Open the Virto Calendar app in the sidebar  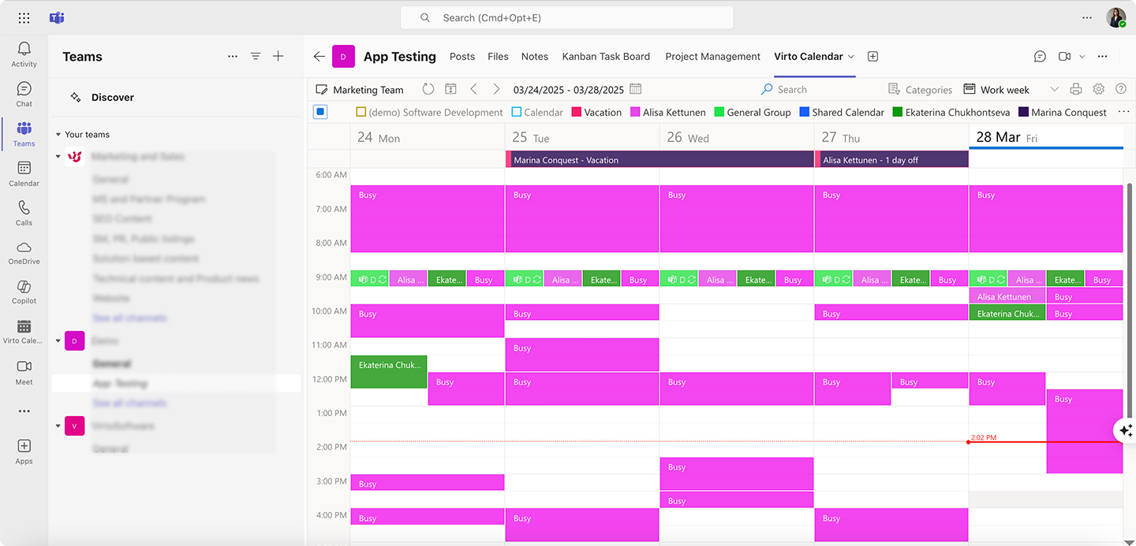[24, 331]
